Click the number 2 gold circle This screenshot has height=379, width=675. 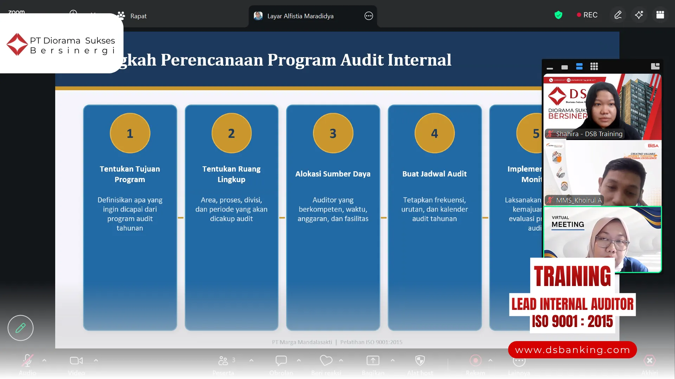pos(231,133)
